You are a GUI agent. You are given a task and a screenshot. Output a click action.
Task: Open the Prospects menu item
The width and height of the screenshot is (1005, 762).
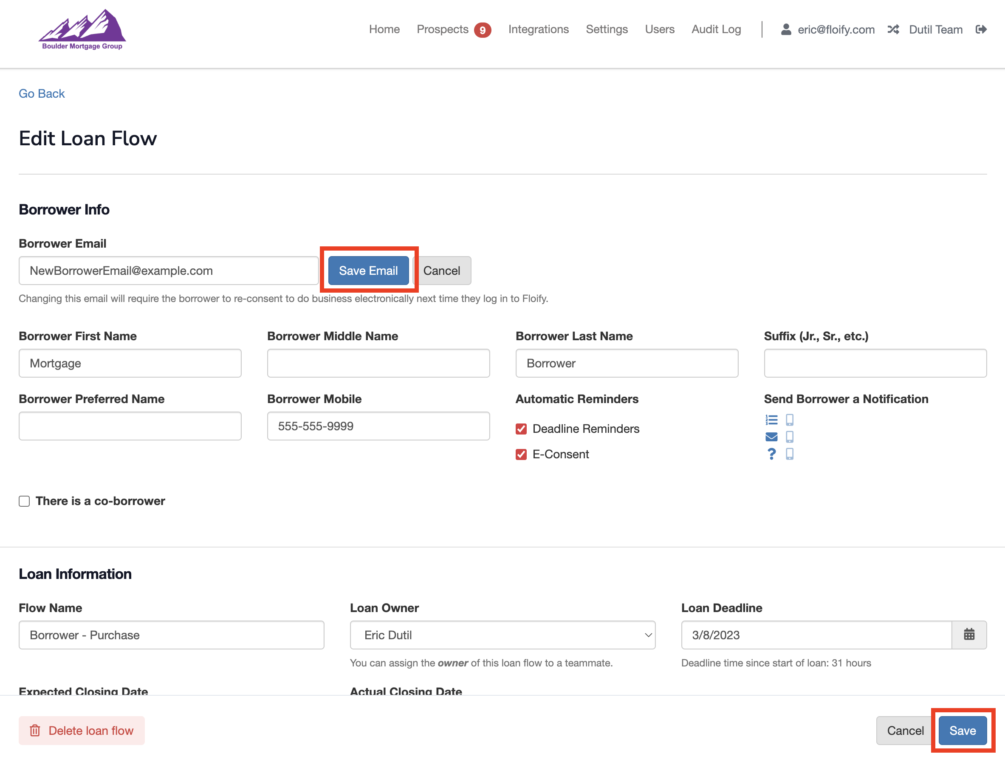442,30
